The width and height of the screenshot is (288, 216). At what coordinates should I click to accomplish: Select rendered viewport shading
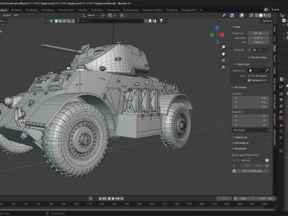269,16
